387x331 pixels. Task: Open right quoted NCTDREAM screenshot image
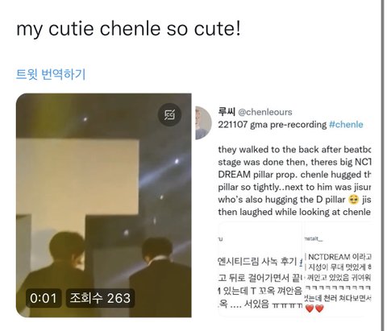(x=338, y=269)
